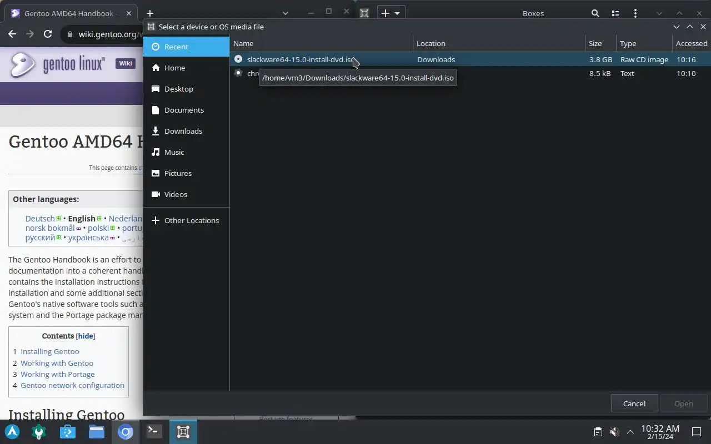Hide the Contents table

tap(86, 336)
